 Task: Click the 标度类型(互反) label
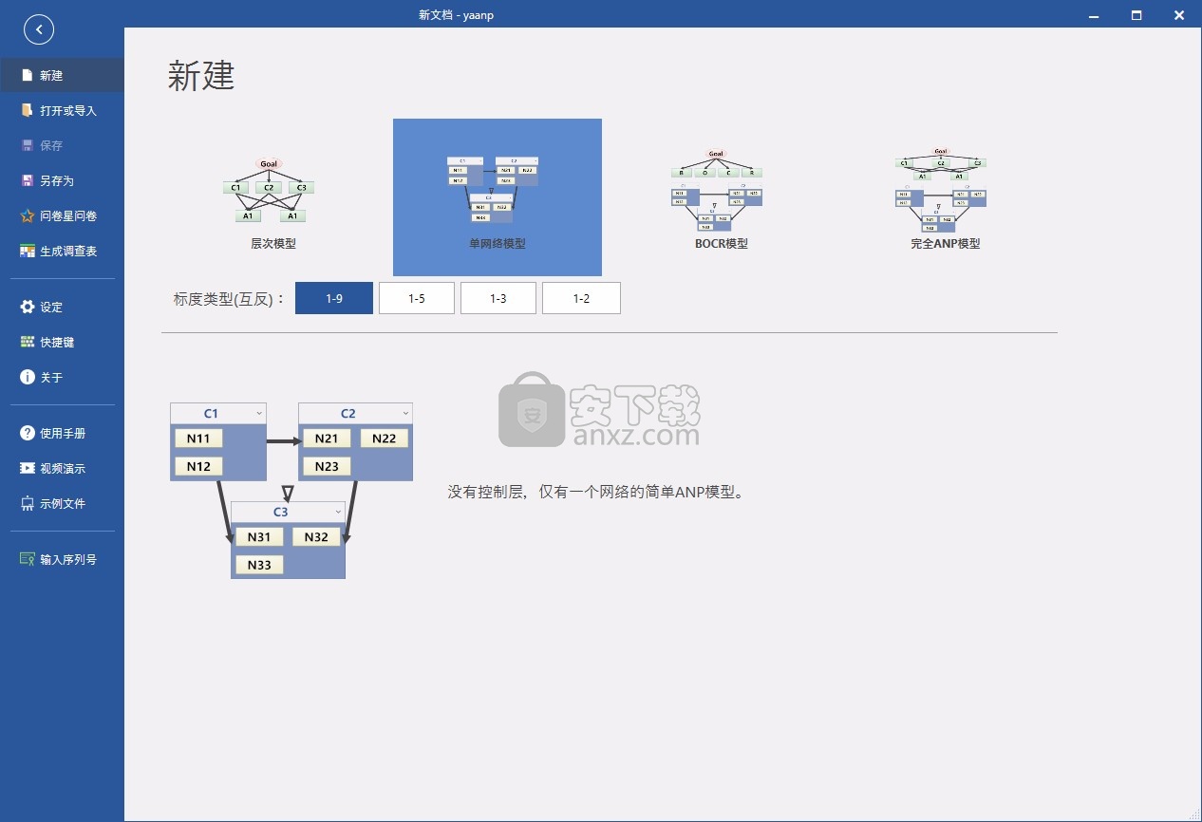click(230, 299)
